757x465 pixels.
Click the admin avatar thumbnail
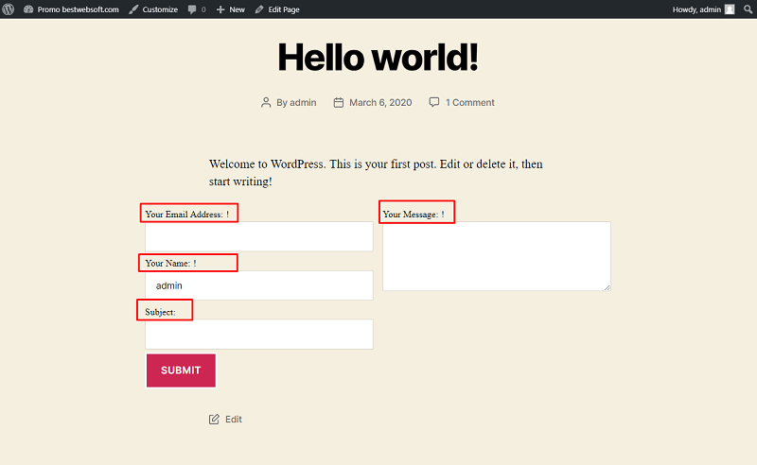(730, 9)
